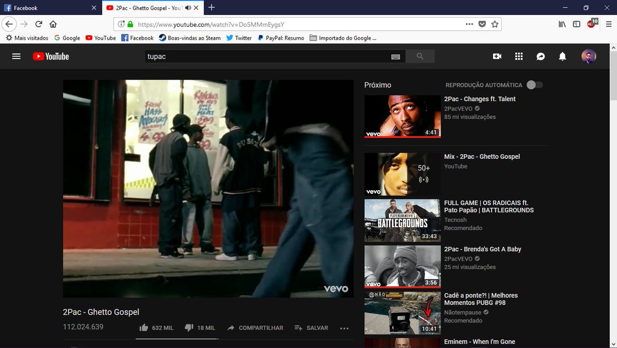Image resolution: width=617 pixels, height=348 pixels.
Task: Open the Firefox library icon
Action: [562, 24]
